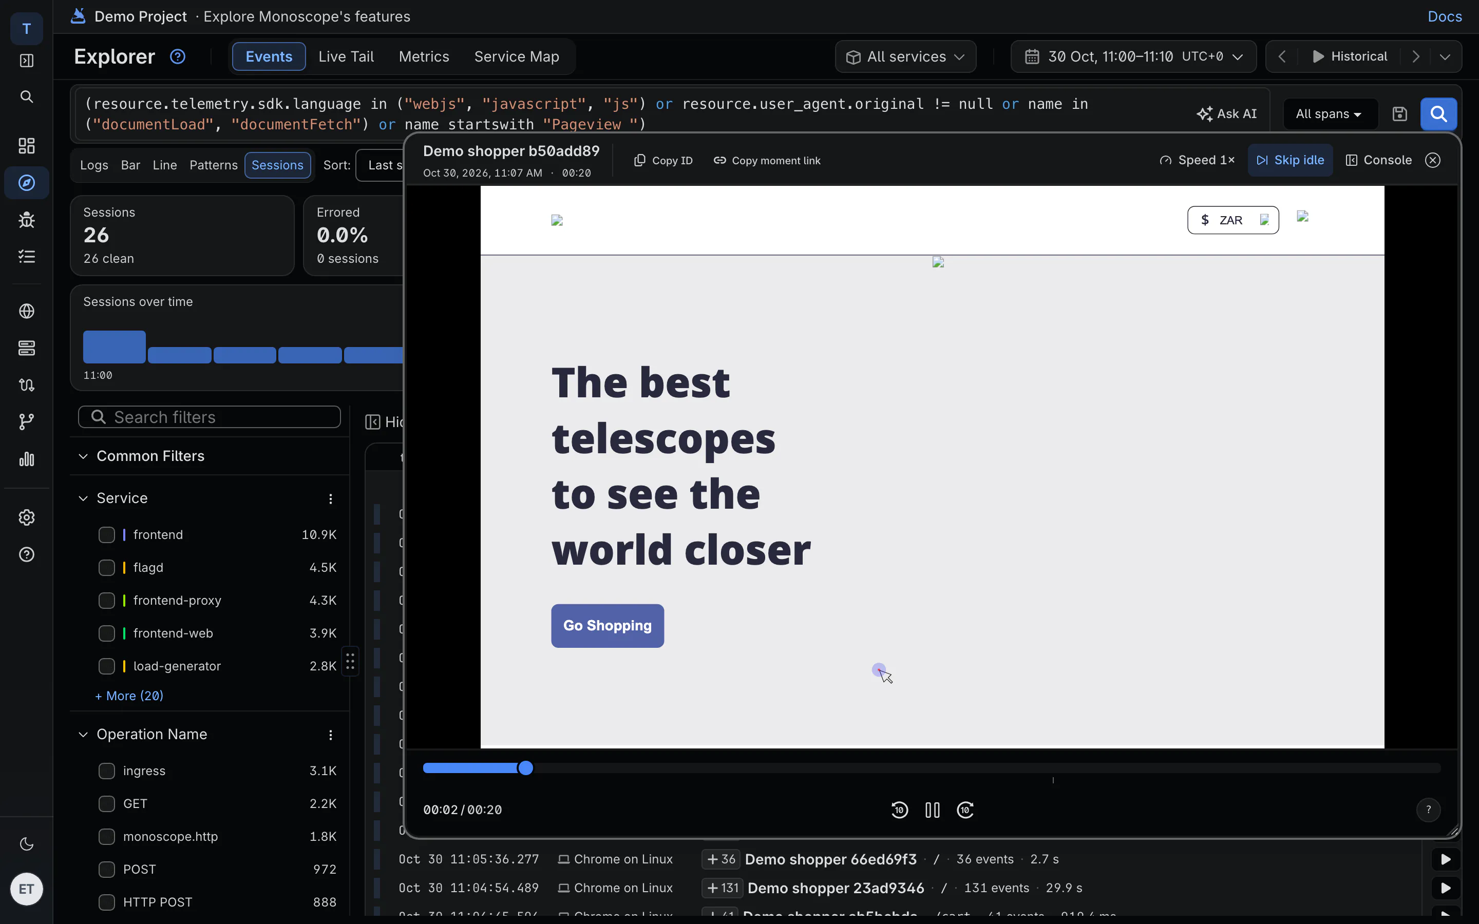Screen dimensions: 1479x924
Task: Run the query with the search button
Action: coord(1438,113)
